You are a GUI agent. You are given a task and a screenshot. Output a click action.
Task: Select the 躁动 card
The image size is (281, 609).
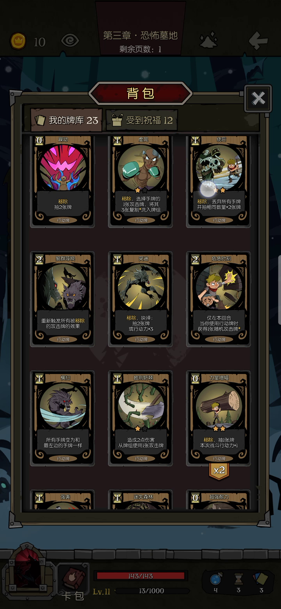(63, 181)
